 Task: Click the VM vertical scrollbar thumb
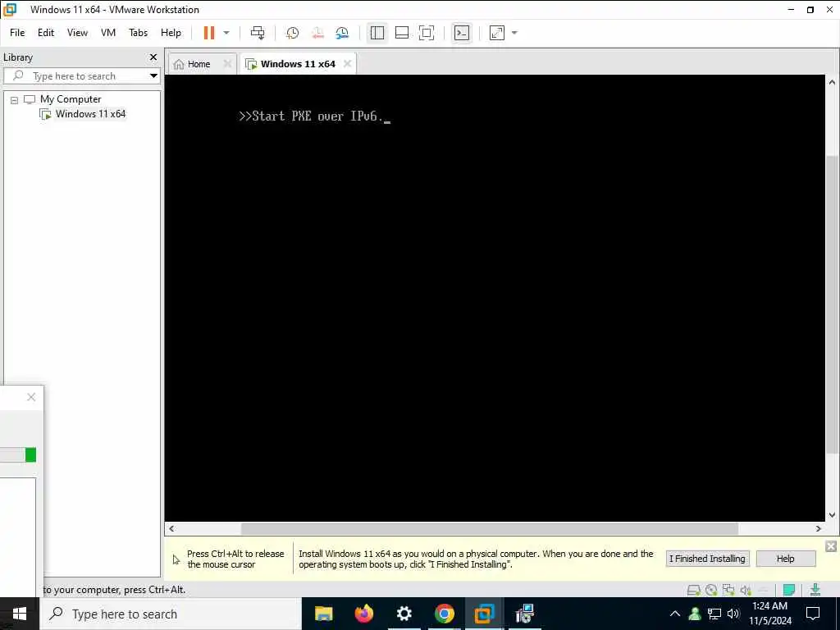click(832, 305)
